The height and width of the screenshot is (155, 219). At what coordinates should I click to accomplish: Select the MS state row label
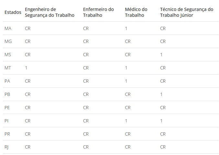click(x=8, y=55)
